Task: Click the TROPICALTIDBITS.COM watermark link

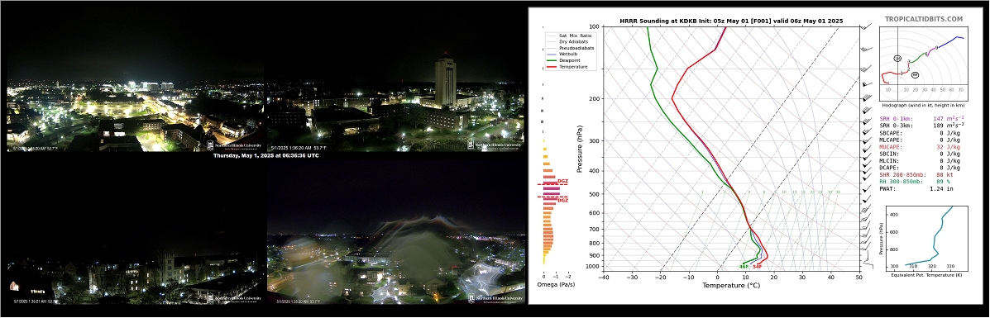Action: 924,20
